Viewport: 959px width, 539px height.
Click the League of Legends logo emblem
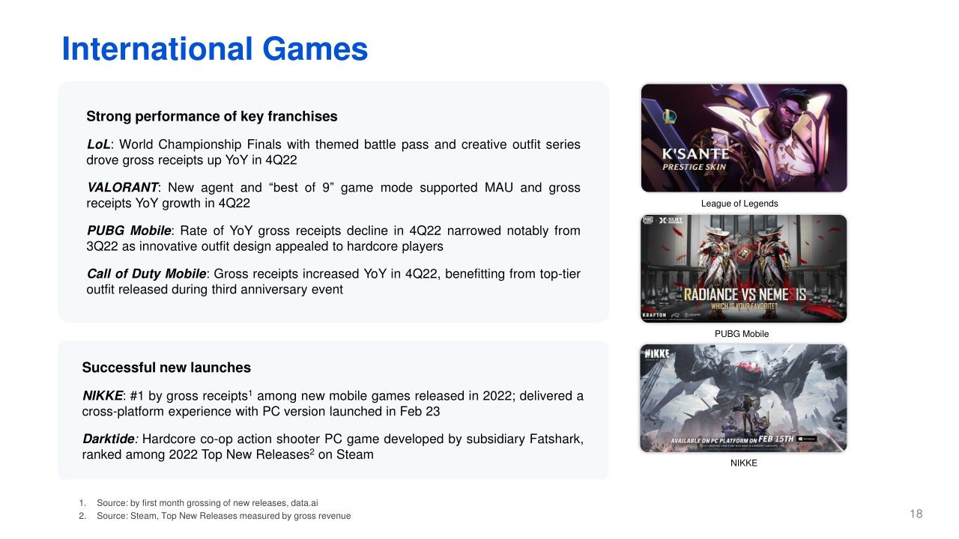pyautogui.click(x=669, y=117)
